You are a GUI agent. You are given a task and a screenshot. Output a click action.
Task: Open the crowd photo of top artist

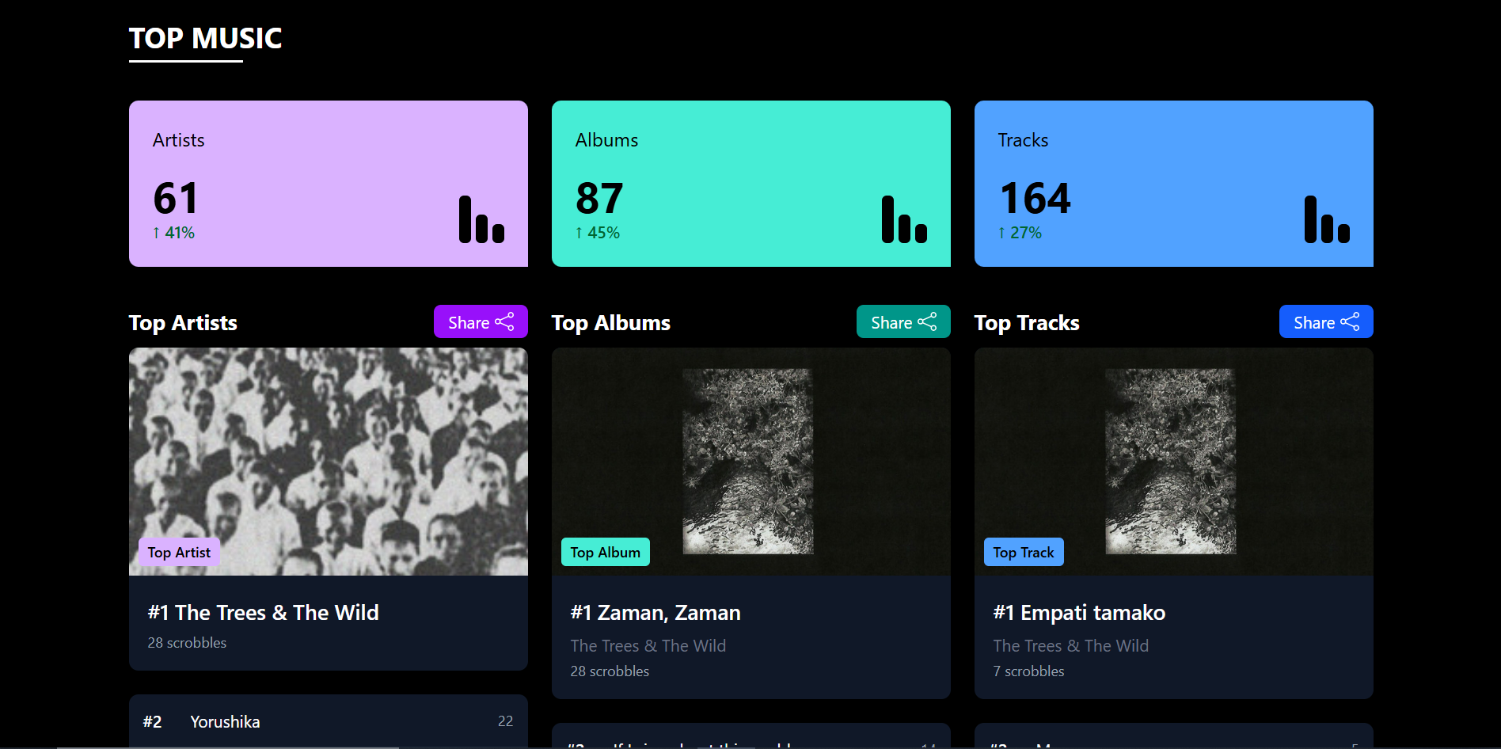click(x=329, y=462)
